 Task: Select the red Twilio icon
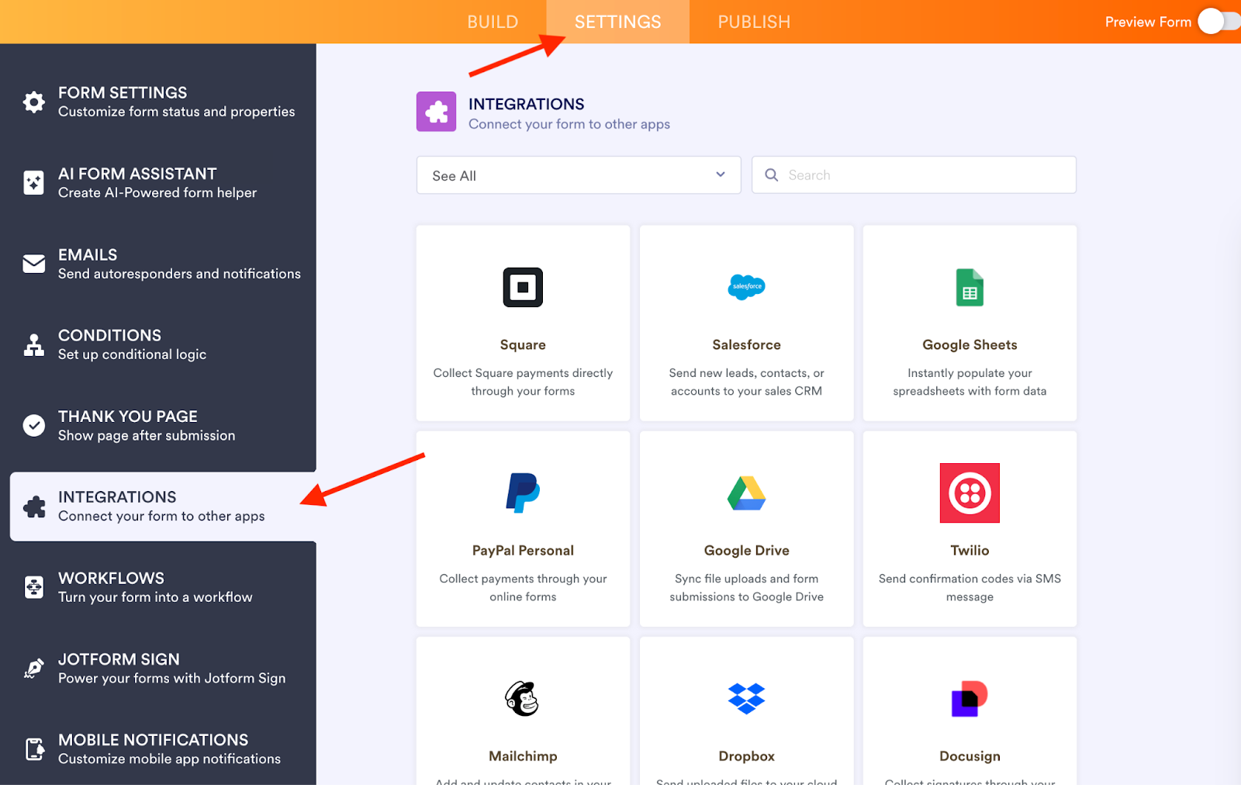click(970, 493)
